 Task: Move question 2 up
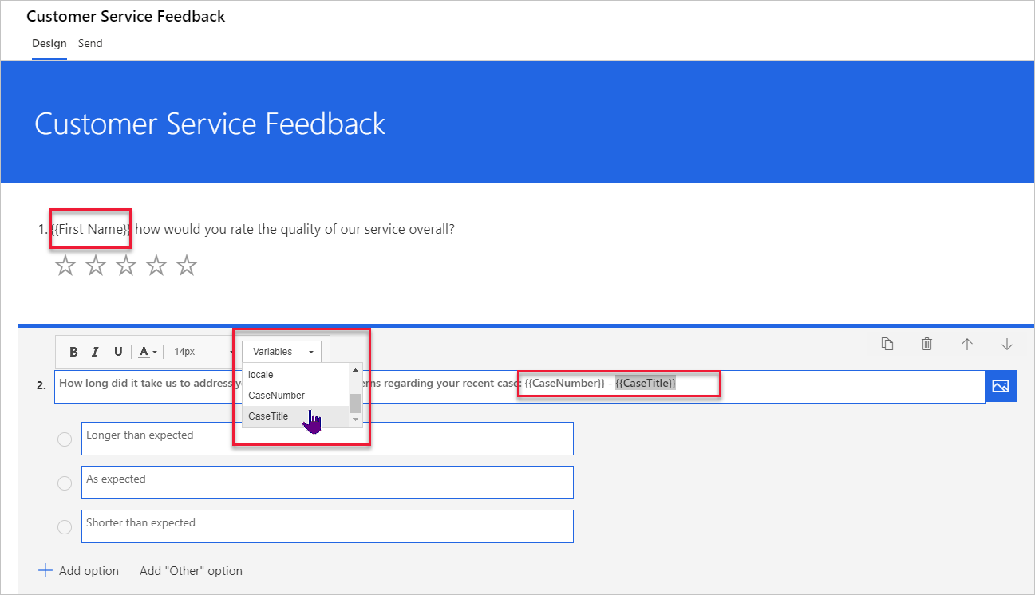[x=967, y=344]
